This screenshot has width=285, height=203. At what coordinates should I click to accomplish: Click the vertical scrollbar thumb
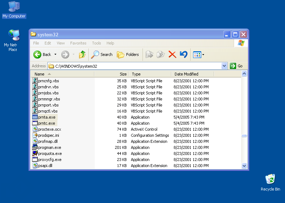(244, 136)
